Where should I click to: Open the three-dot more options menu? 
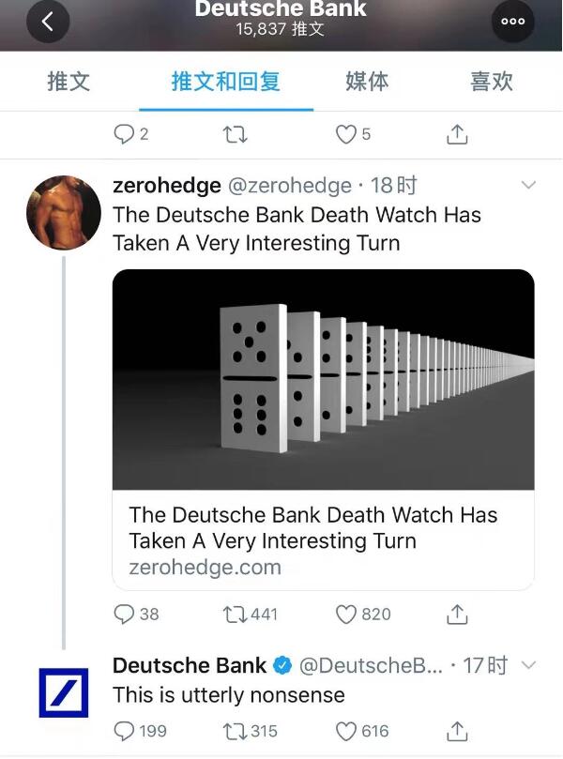click(512, 23)
